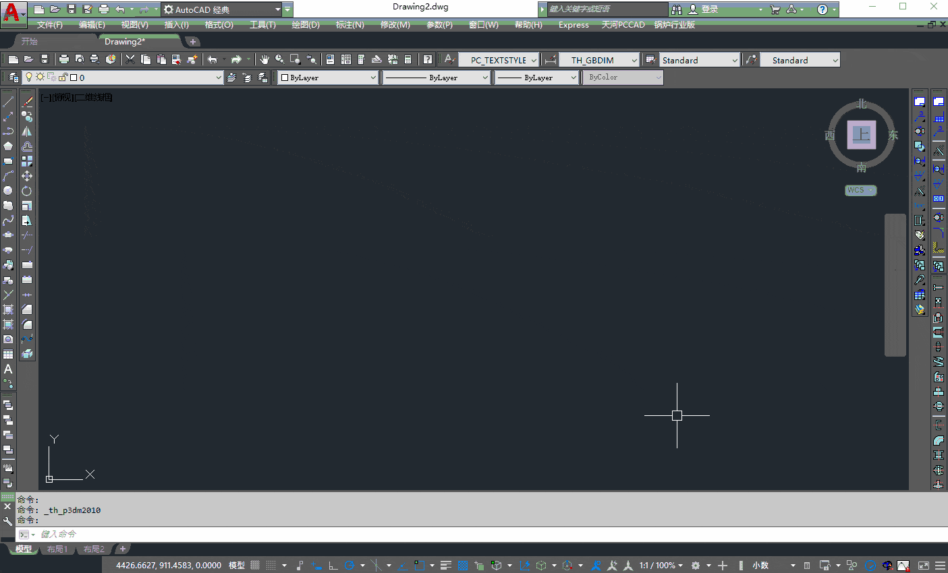The width and height of the screenshot is (948, 573).
Task: Toggle layer 0 lock icon
Action: click(x=63, y=78)
